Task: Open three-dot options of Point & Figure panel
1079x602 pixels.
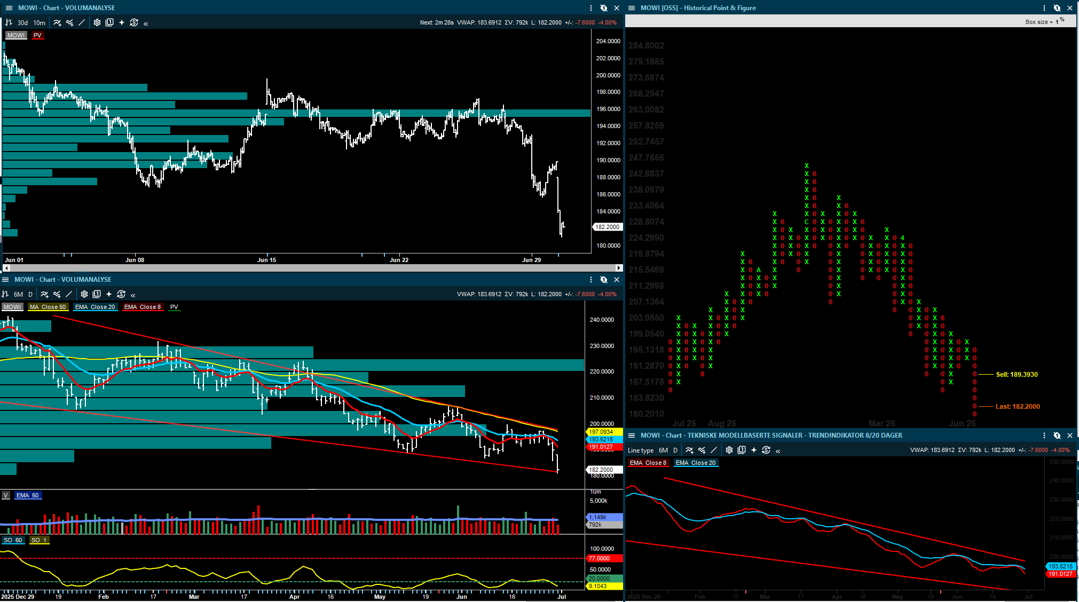Action: pos(1044,8)
